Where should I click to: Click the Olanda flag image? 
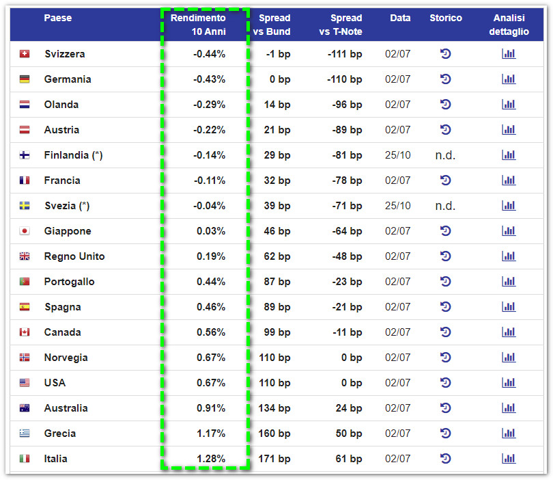point(25,105)
